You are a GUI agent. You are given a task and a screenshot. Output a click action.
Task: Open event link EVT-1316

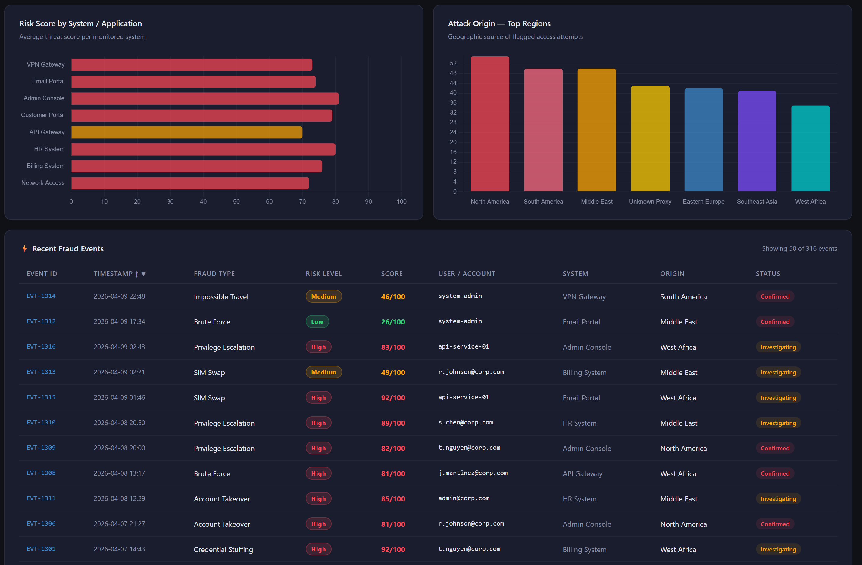click(41, 347)
